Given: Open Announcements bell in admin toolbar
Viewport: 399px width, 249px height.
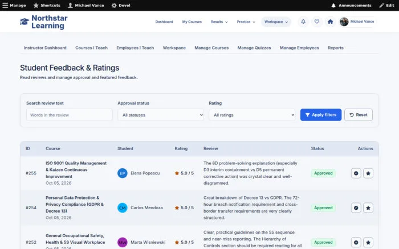Looking at the screenshot, I should (x=352, y=5).
